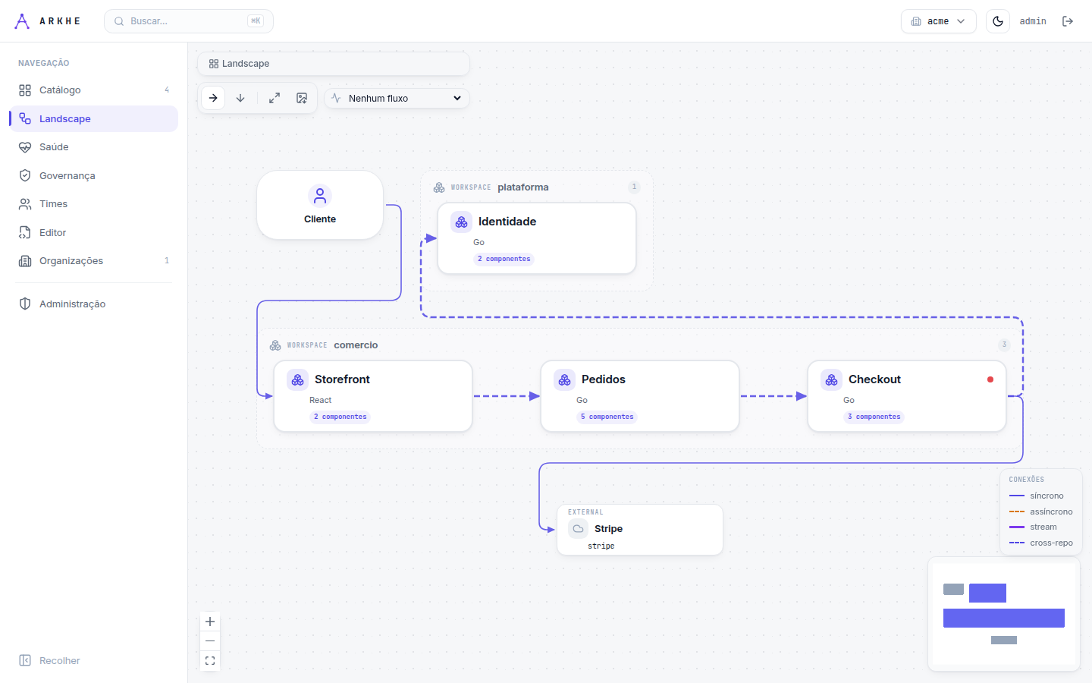Click the ARKHE logo icon
Screen dimensions: 1092x683
22,21
